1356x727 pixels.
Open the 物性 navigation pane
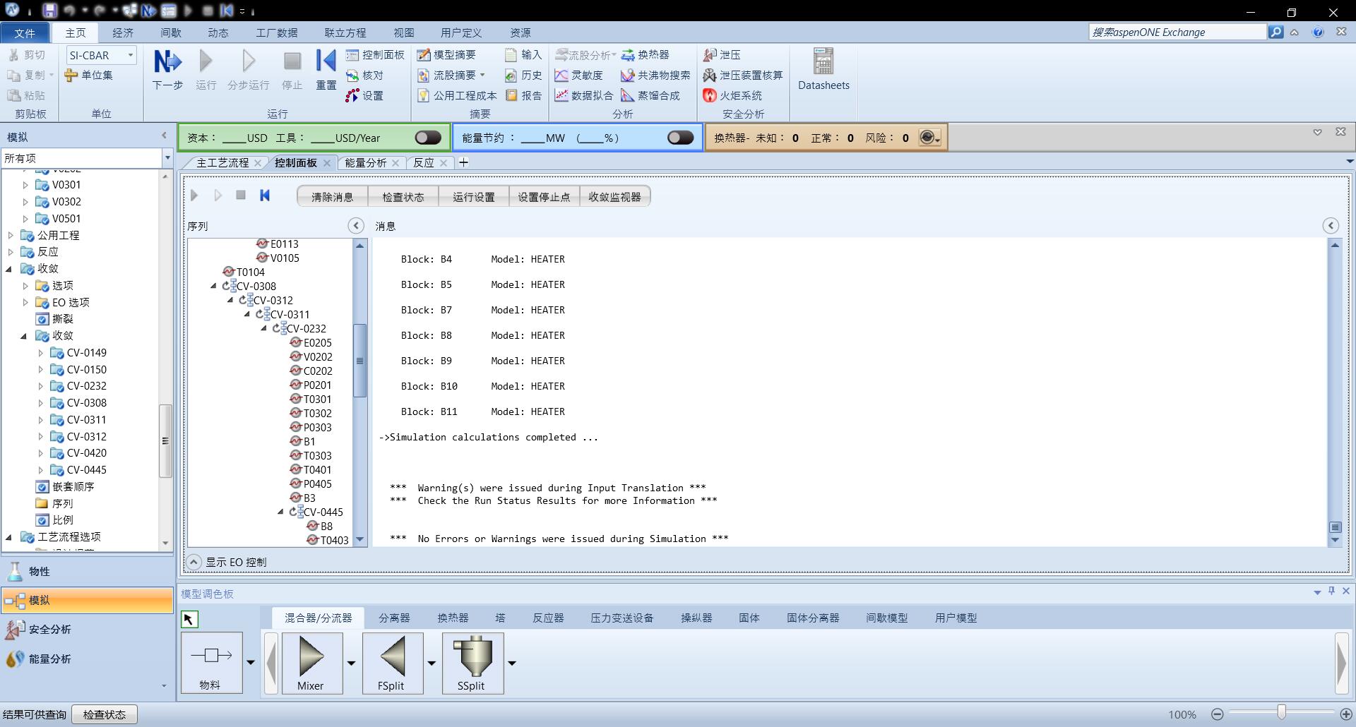[x=87, y=572]
